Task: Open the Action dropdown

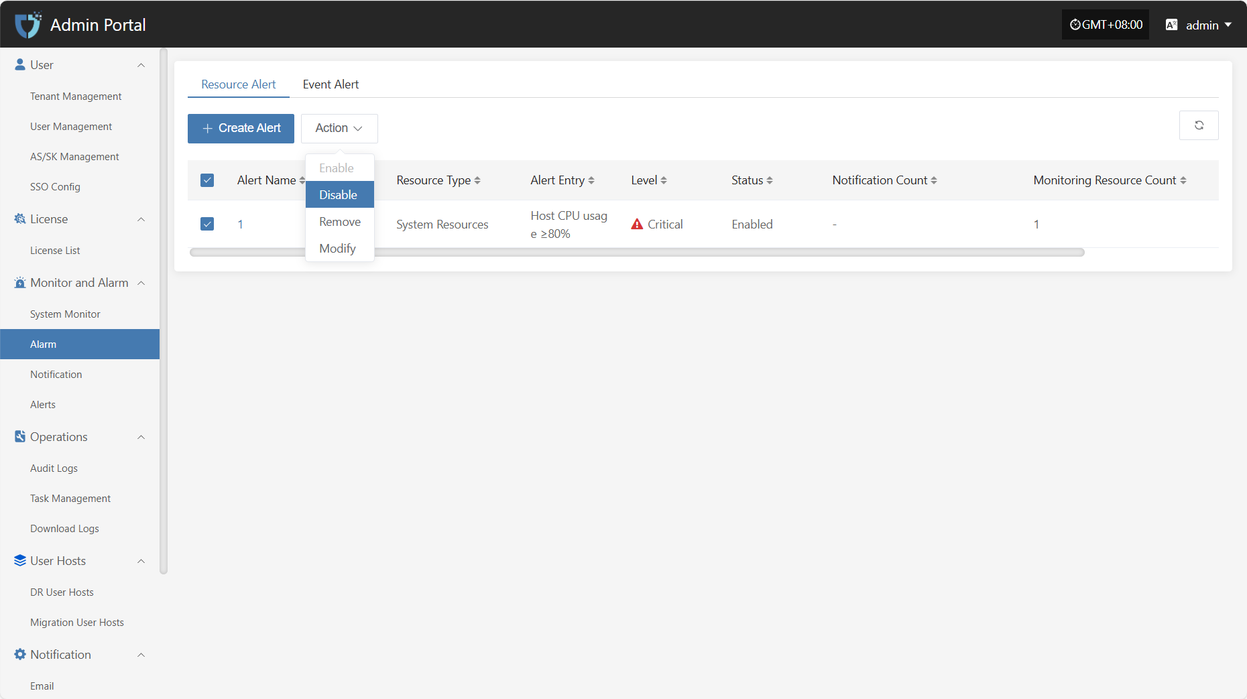Action: (x=339, y=128)
